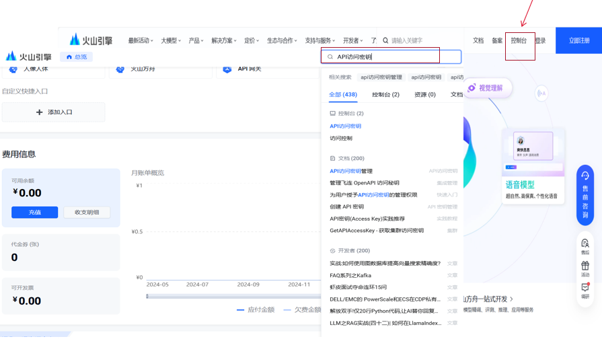The width and height of the screenshot is (602, 339).
Task: Click the search icon in console search box
Action: [x=330, y=57]
